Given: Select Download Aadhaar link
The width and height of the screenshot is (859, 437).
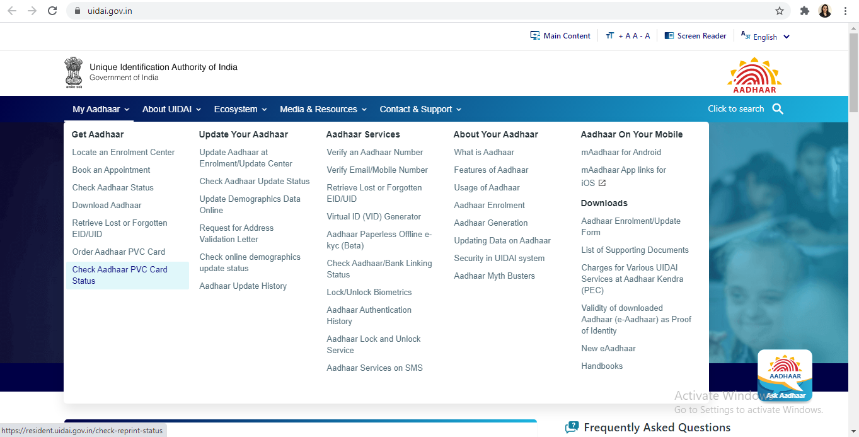Looking at the screenshot, I should pos(107,205).
